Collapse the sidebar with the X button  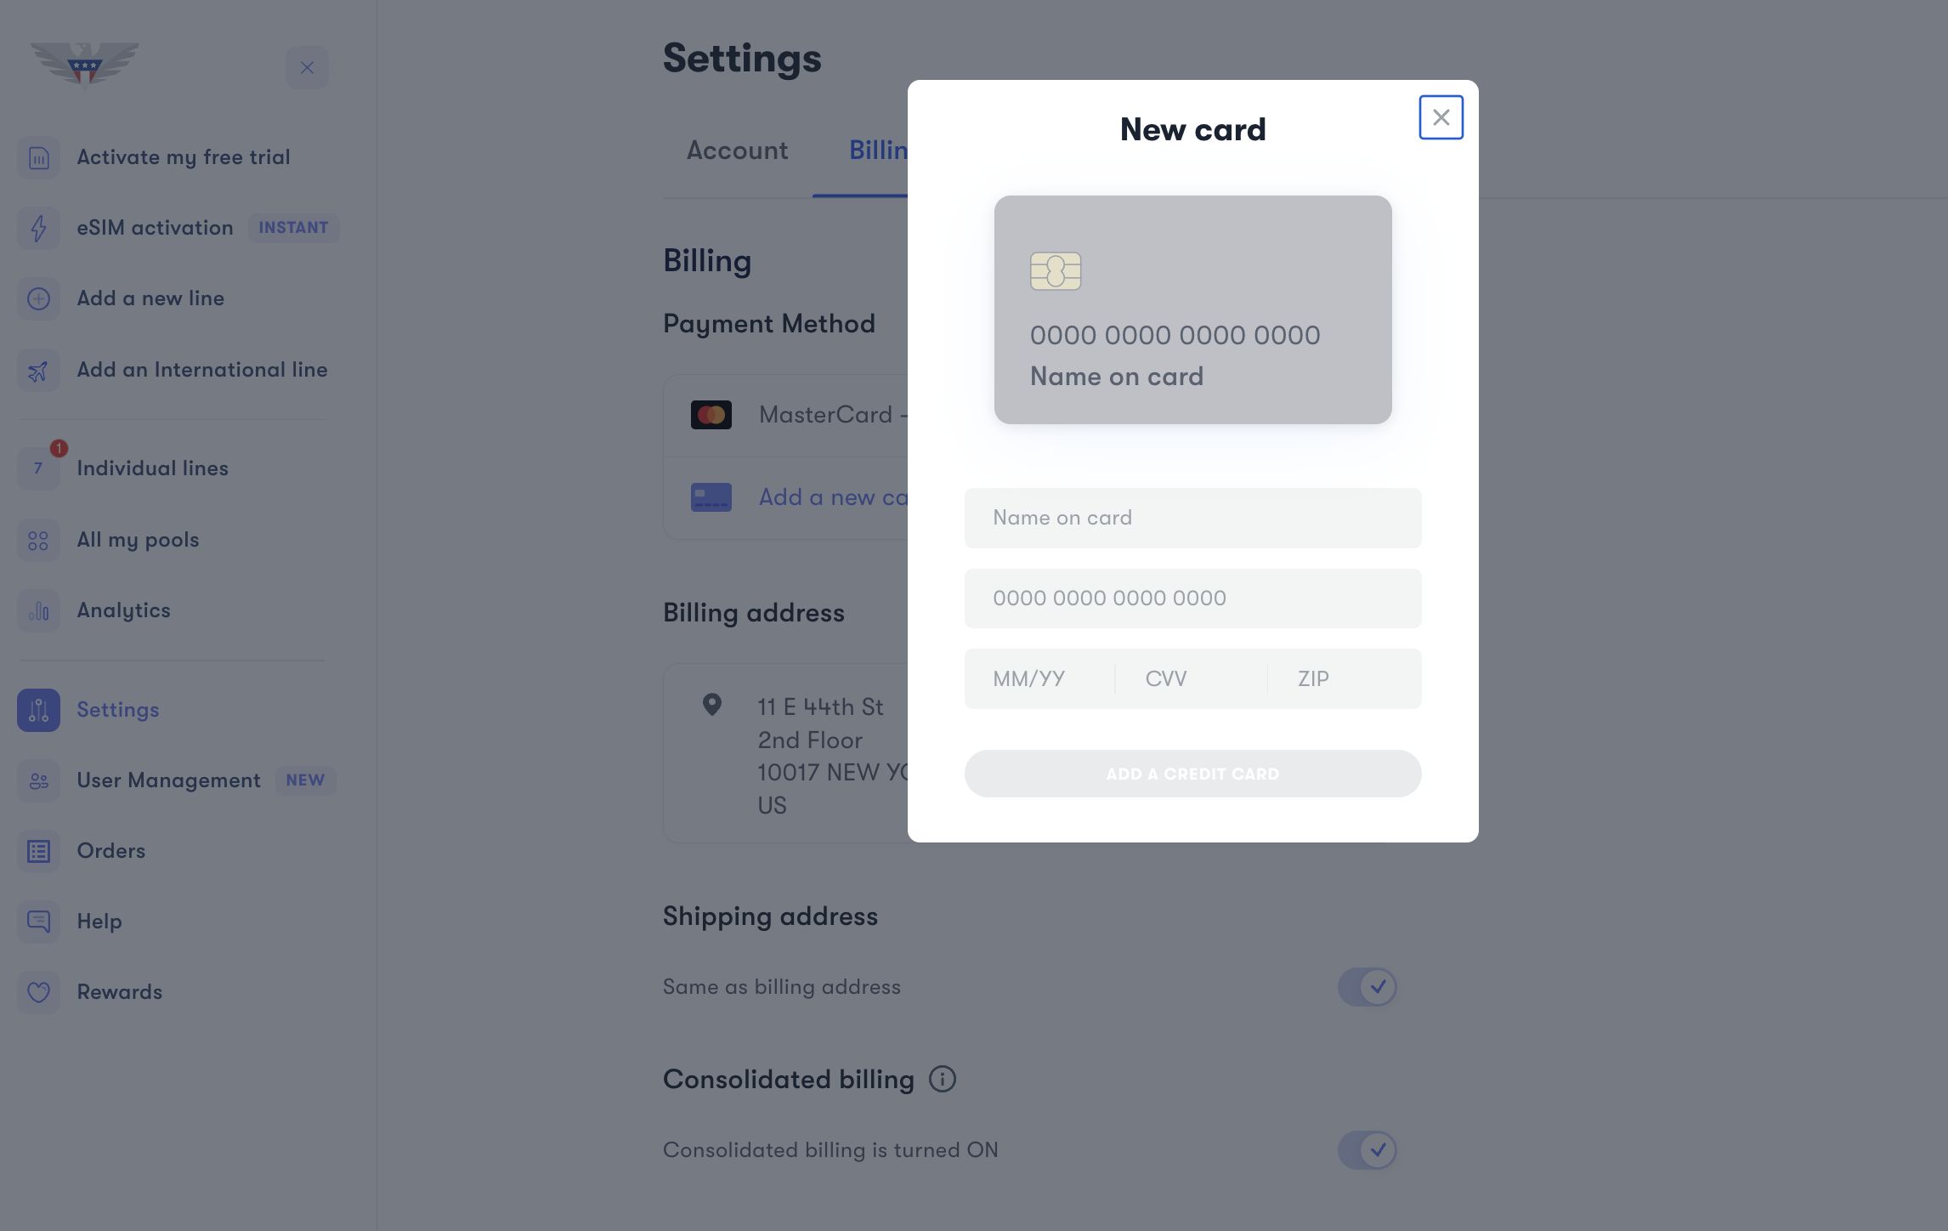(307, 68)
